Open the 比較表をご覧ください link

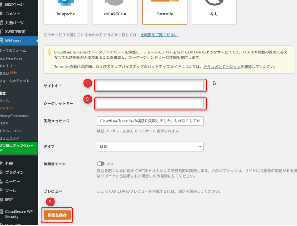pyautogui.click(x=159, y=35)
